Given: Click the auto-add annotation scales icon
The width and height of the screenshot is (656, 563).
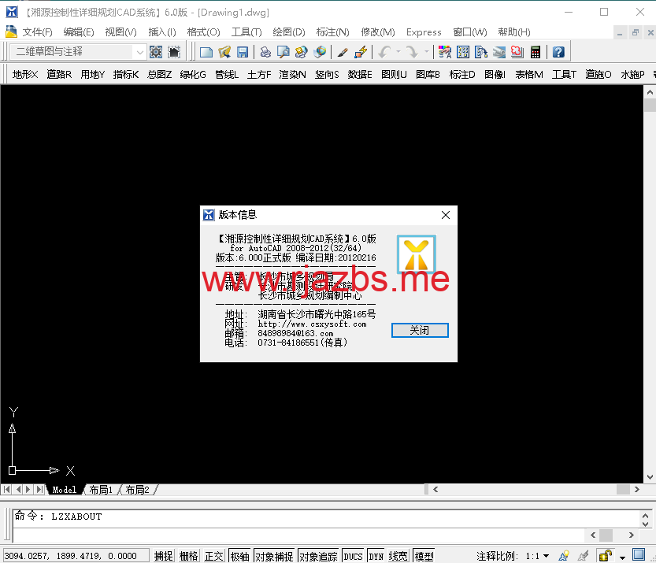Looking at the screenshot, I should coord(583,555).
